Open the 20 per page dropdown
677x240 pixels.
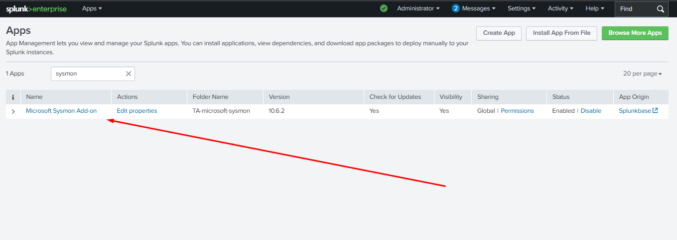(642, 74)
